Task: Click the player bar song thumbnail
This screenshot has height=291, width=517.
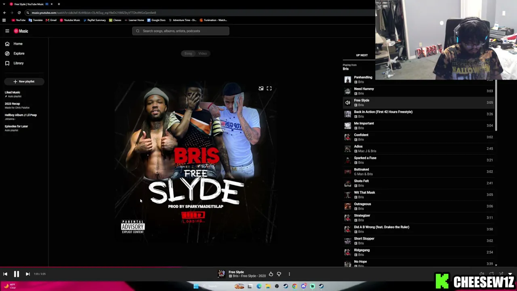Action: click(221, 274)
